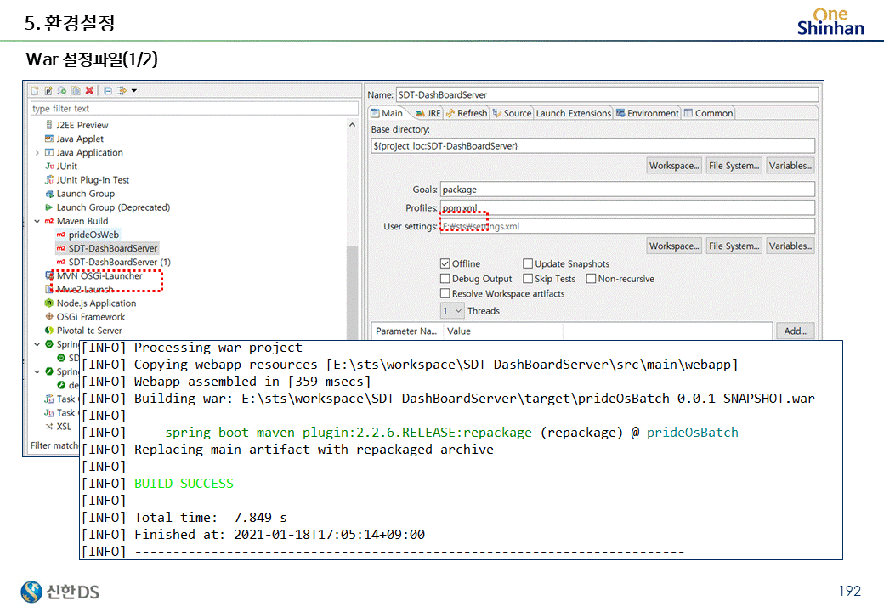The width and height of the screenshot is (884, 612).
Task: Expand the Java Application tree node
Action: point(37,153)
